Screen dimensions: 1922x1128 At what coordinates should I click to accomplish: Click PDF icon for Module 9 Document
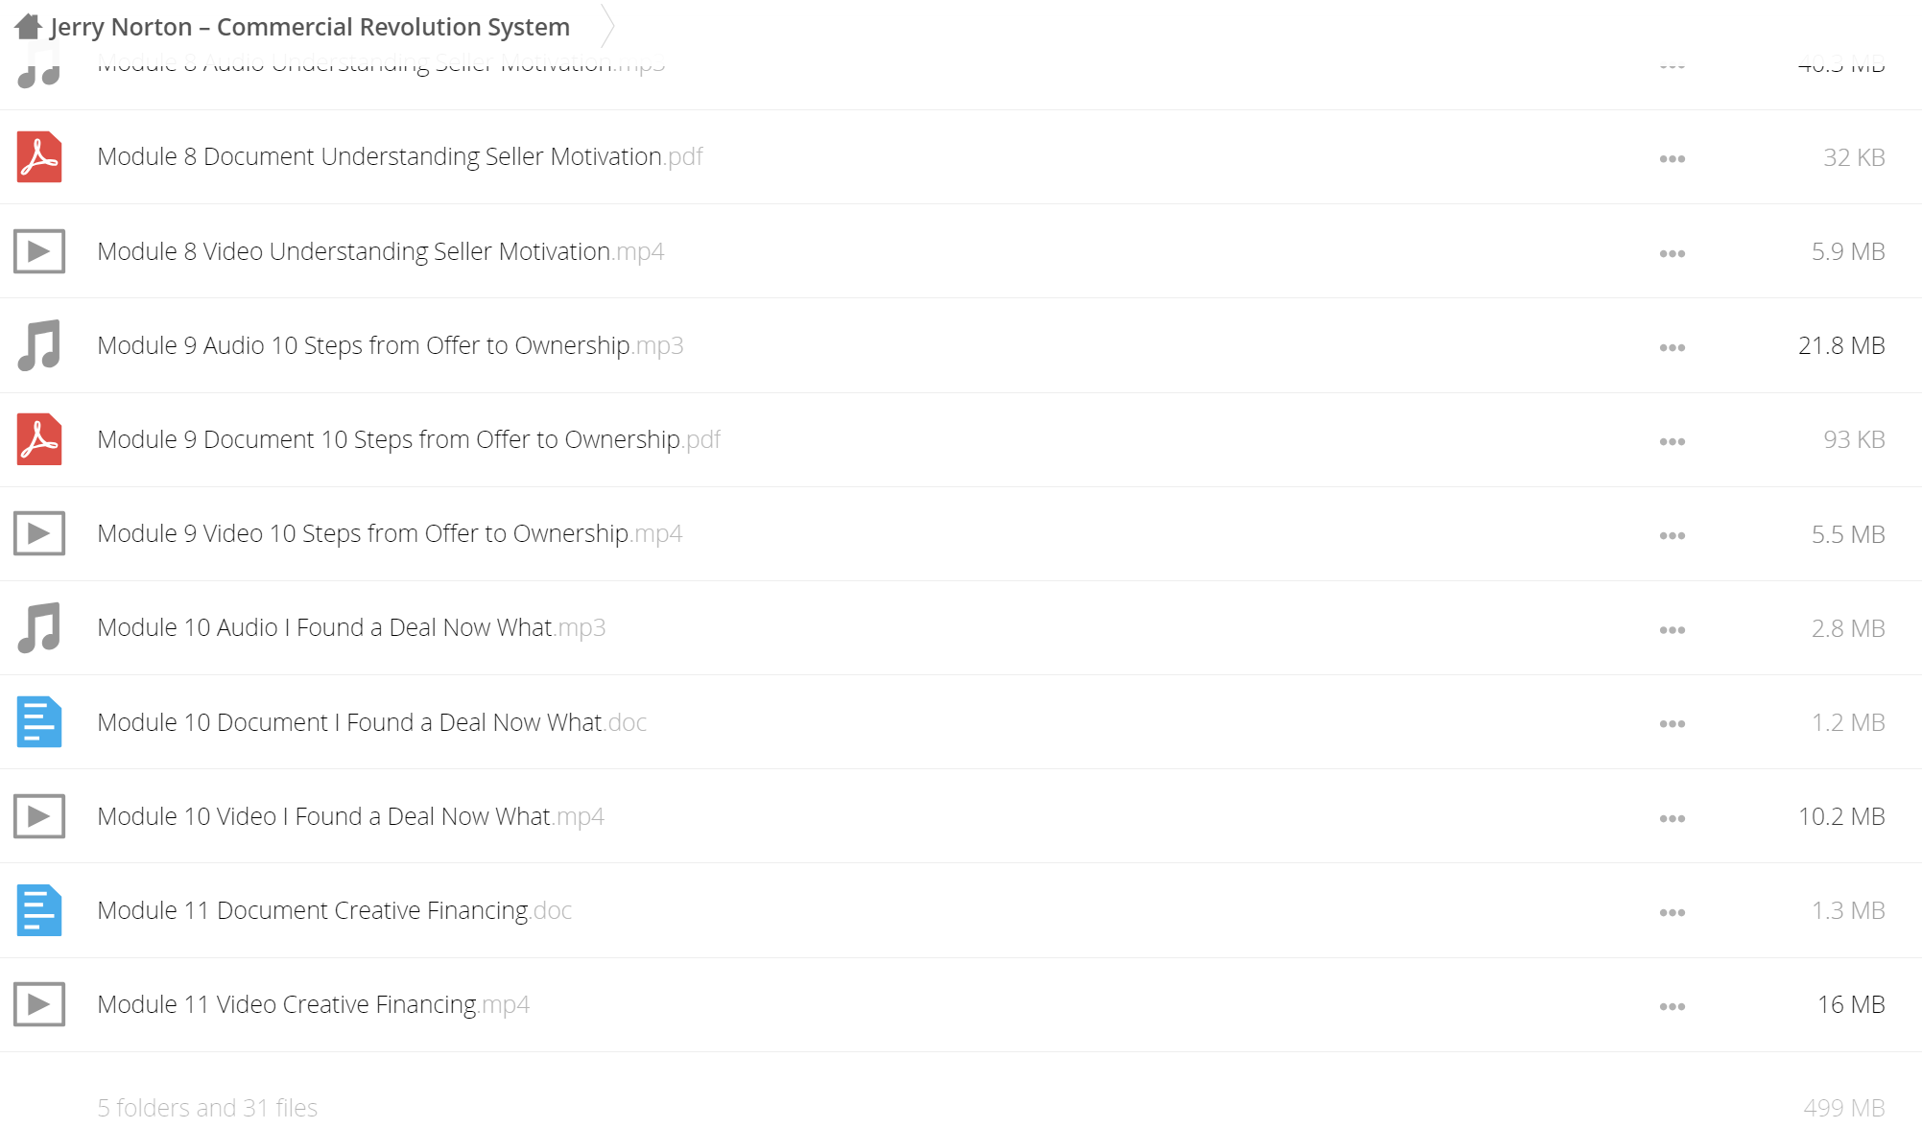[x=39, y=439]
